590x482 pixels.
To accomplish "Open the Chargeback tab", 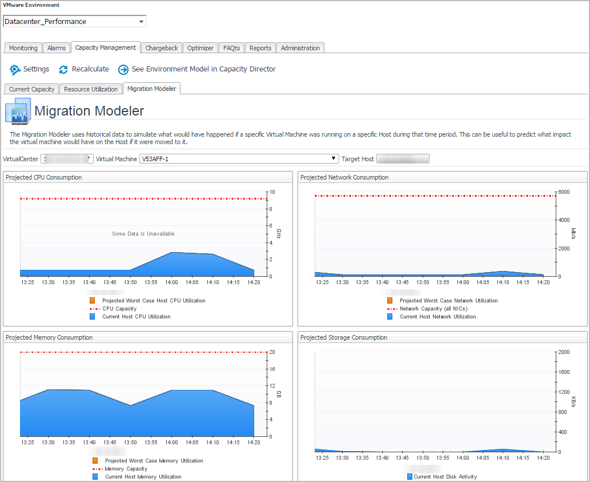I will (x=162, y=48).
